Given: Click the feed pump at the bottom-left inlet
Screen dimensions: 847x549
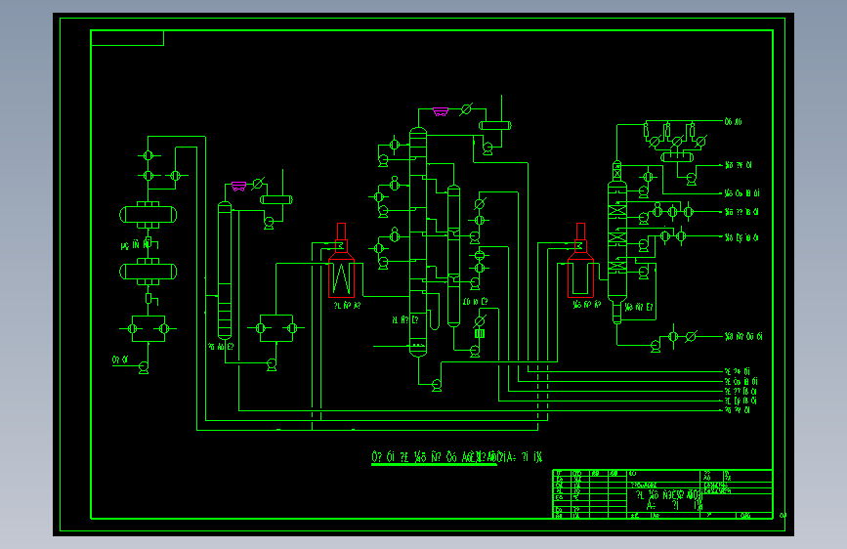Looking at the screenshot, I should pos(144,367).
